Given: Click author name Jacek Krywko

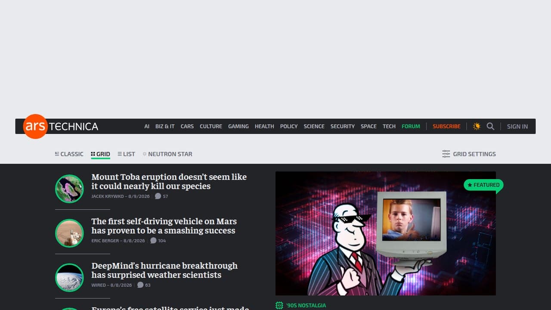Looking at the screenshot, I should click(x=107, y=196).
